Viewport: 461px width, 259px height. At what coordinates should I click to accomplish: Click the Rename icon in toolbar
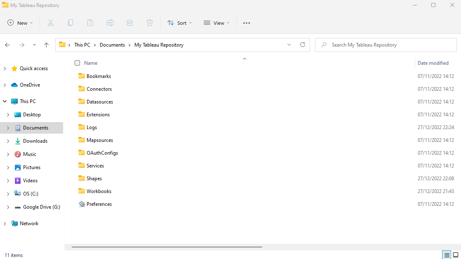coord(110,23)
